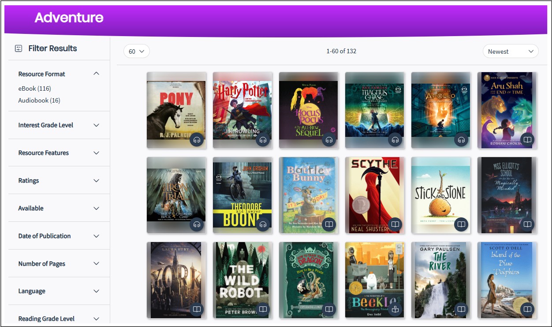Viewport: 552px width, 327px height.
Task: Open the Island of the Blue Dolphins cover
Action: pyautogui.click(x=507, y=280)
